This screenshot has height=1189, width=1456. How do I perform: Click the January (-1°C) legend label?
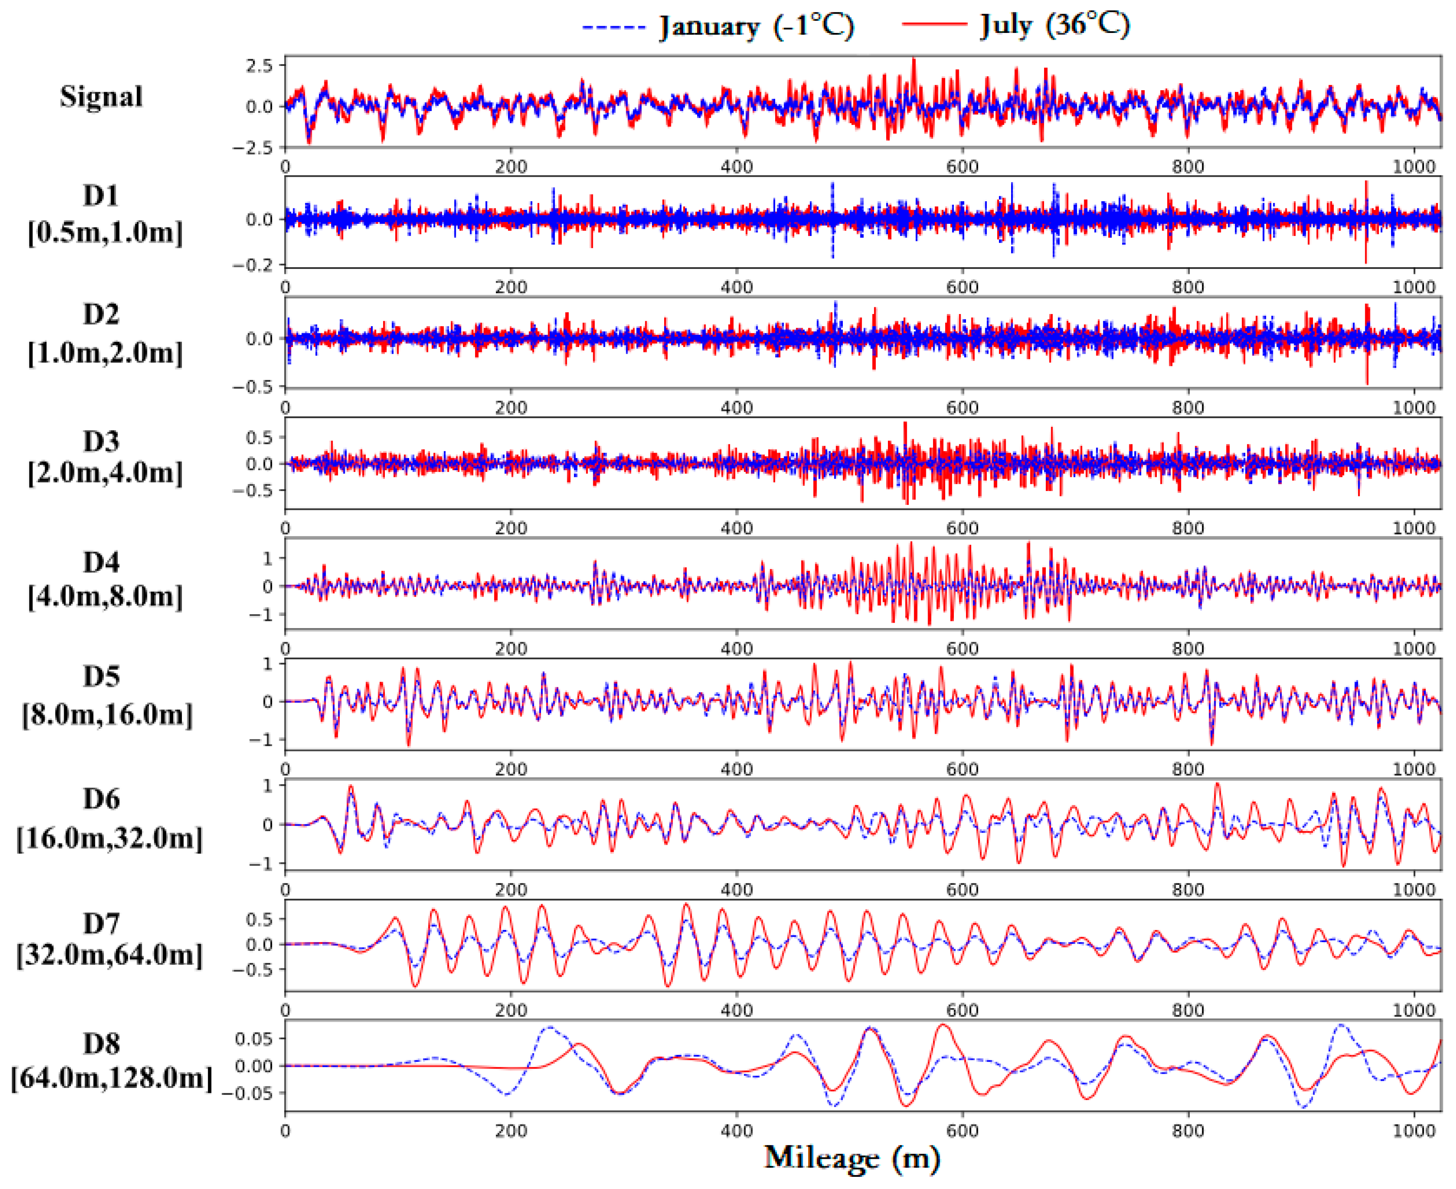[x=757, y=27]
